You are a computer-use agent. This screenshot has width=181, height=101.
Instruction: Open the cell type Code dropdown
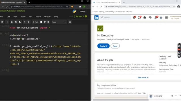59,22
